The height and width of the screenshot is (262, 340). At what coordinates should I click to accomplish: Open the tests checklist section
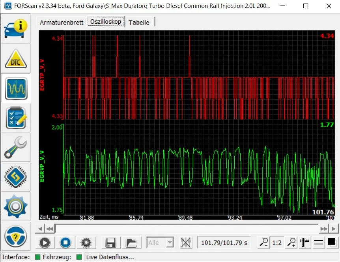coord(16,118)
